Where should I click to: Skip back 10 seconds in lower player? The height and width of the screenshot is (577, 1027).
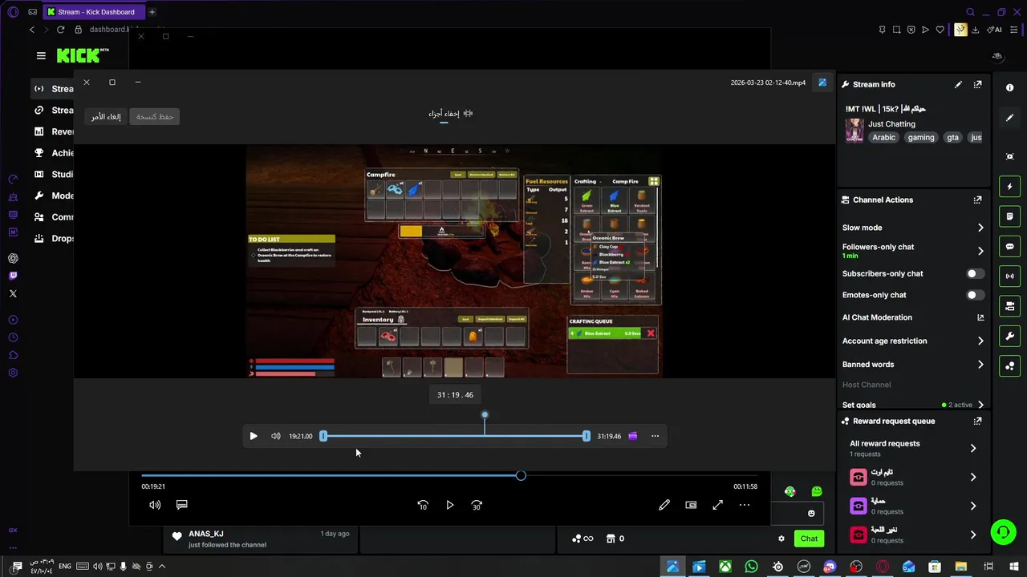pos(423,505)
